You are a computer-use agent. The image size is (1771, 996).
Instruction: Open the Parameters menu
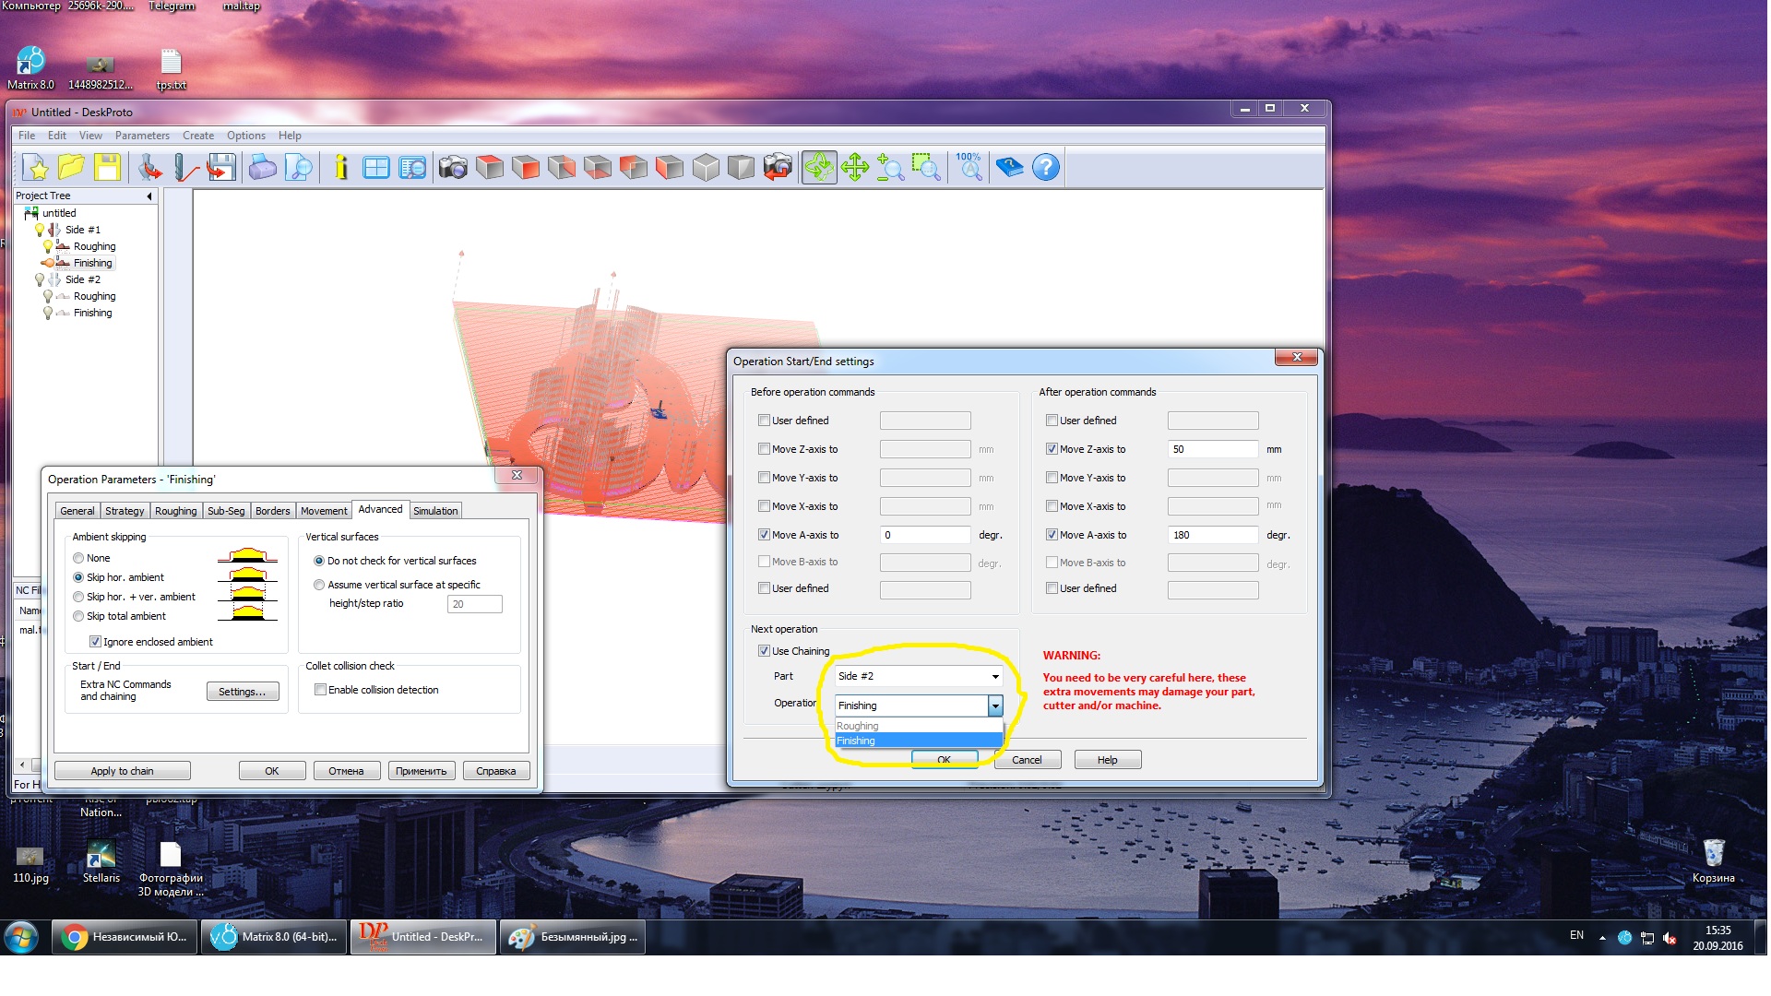click(142, 136)
